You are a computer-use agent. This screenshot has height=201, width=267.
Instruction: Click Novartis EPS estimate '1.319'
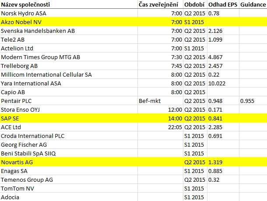coord(223,162)
